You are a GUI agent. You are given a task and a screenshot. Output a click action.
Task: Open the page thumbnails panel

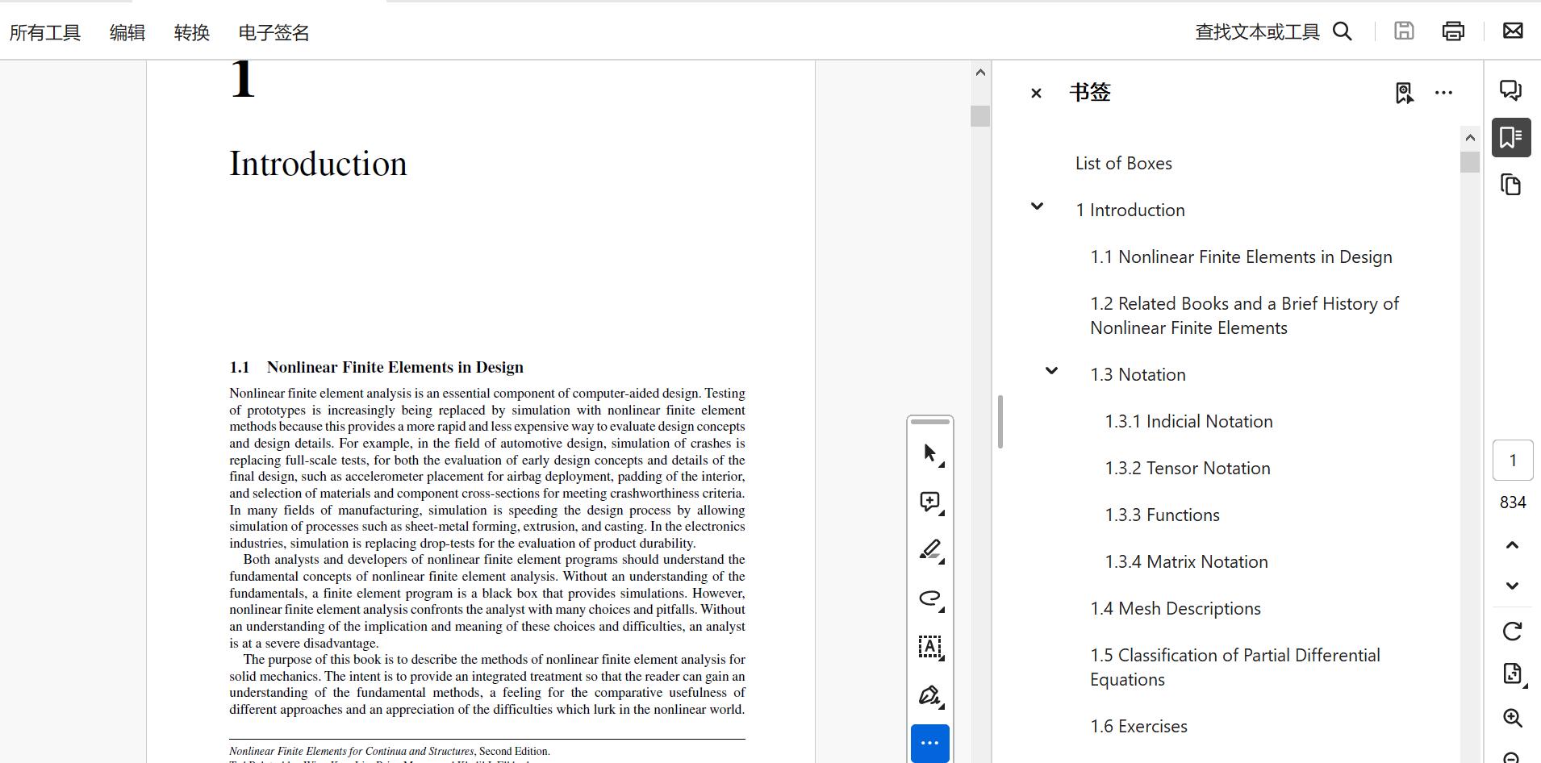[x=1511, y=185]
